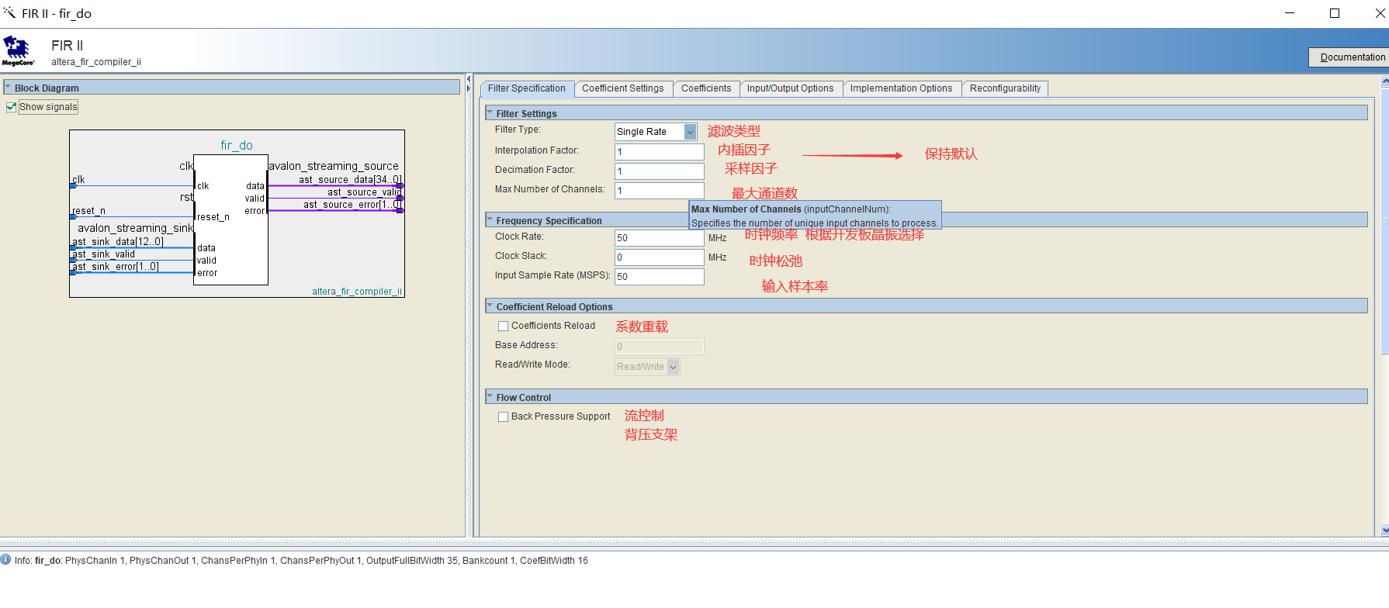Open the Reconfigurability tab
This screenshot has height=608, width=1389.
[x=1005, y=88]
